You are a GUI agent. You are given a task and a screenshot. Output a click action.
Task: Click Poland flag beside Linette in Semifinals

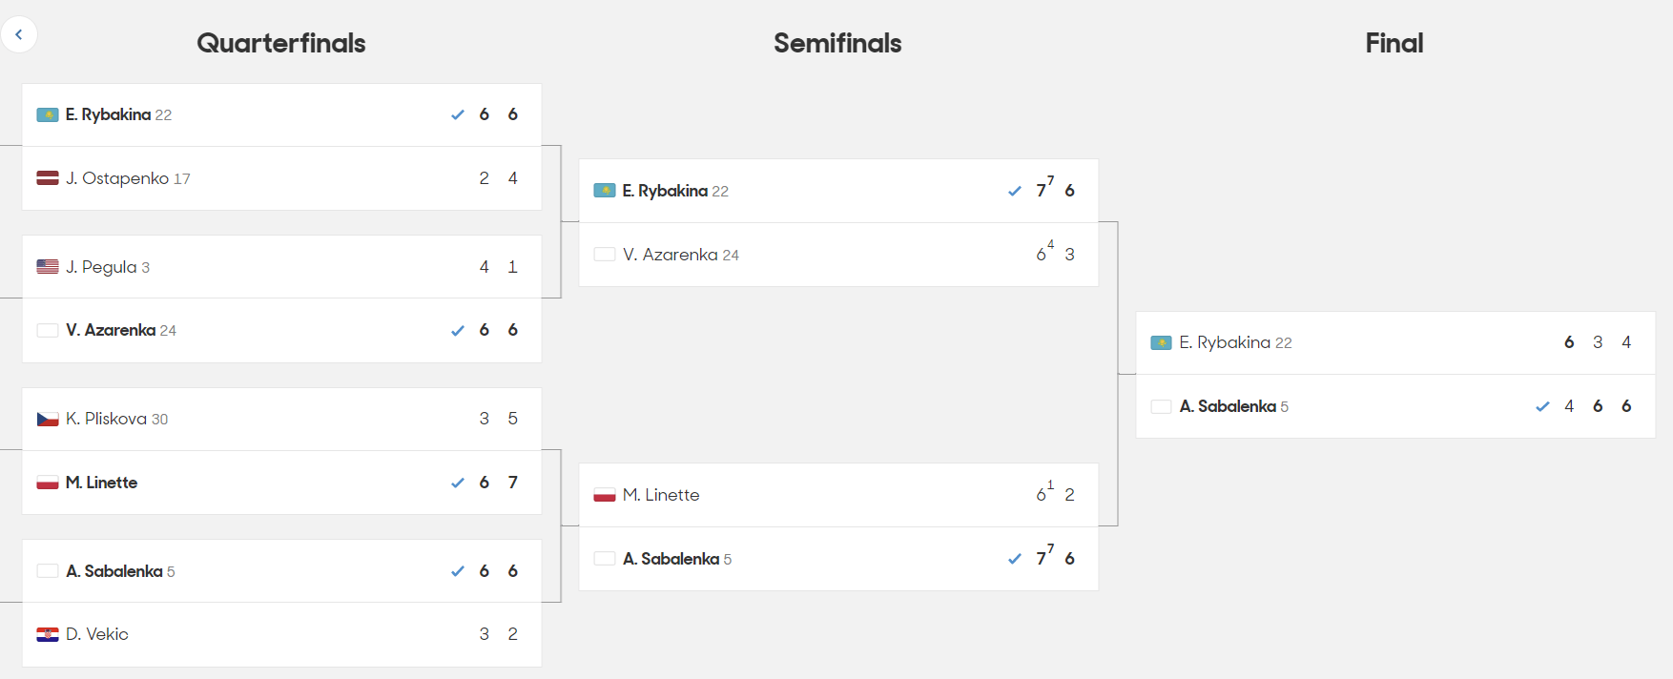coord(605,495)
